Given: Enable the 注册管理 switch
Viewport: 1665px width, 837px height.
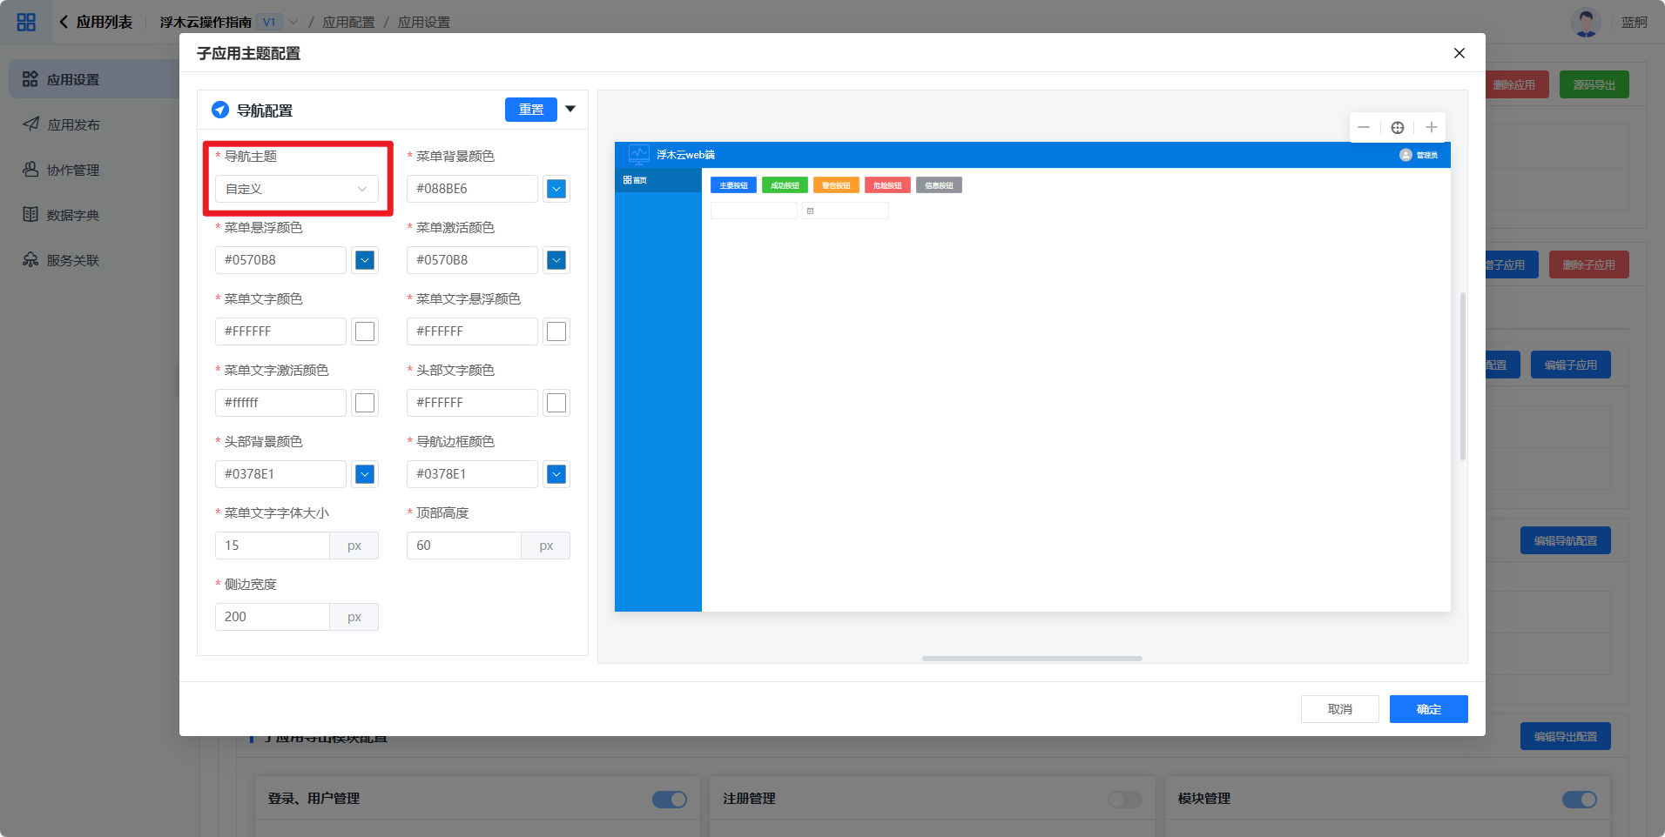Looking at the screenshot, I should [1124, 799].
